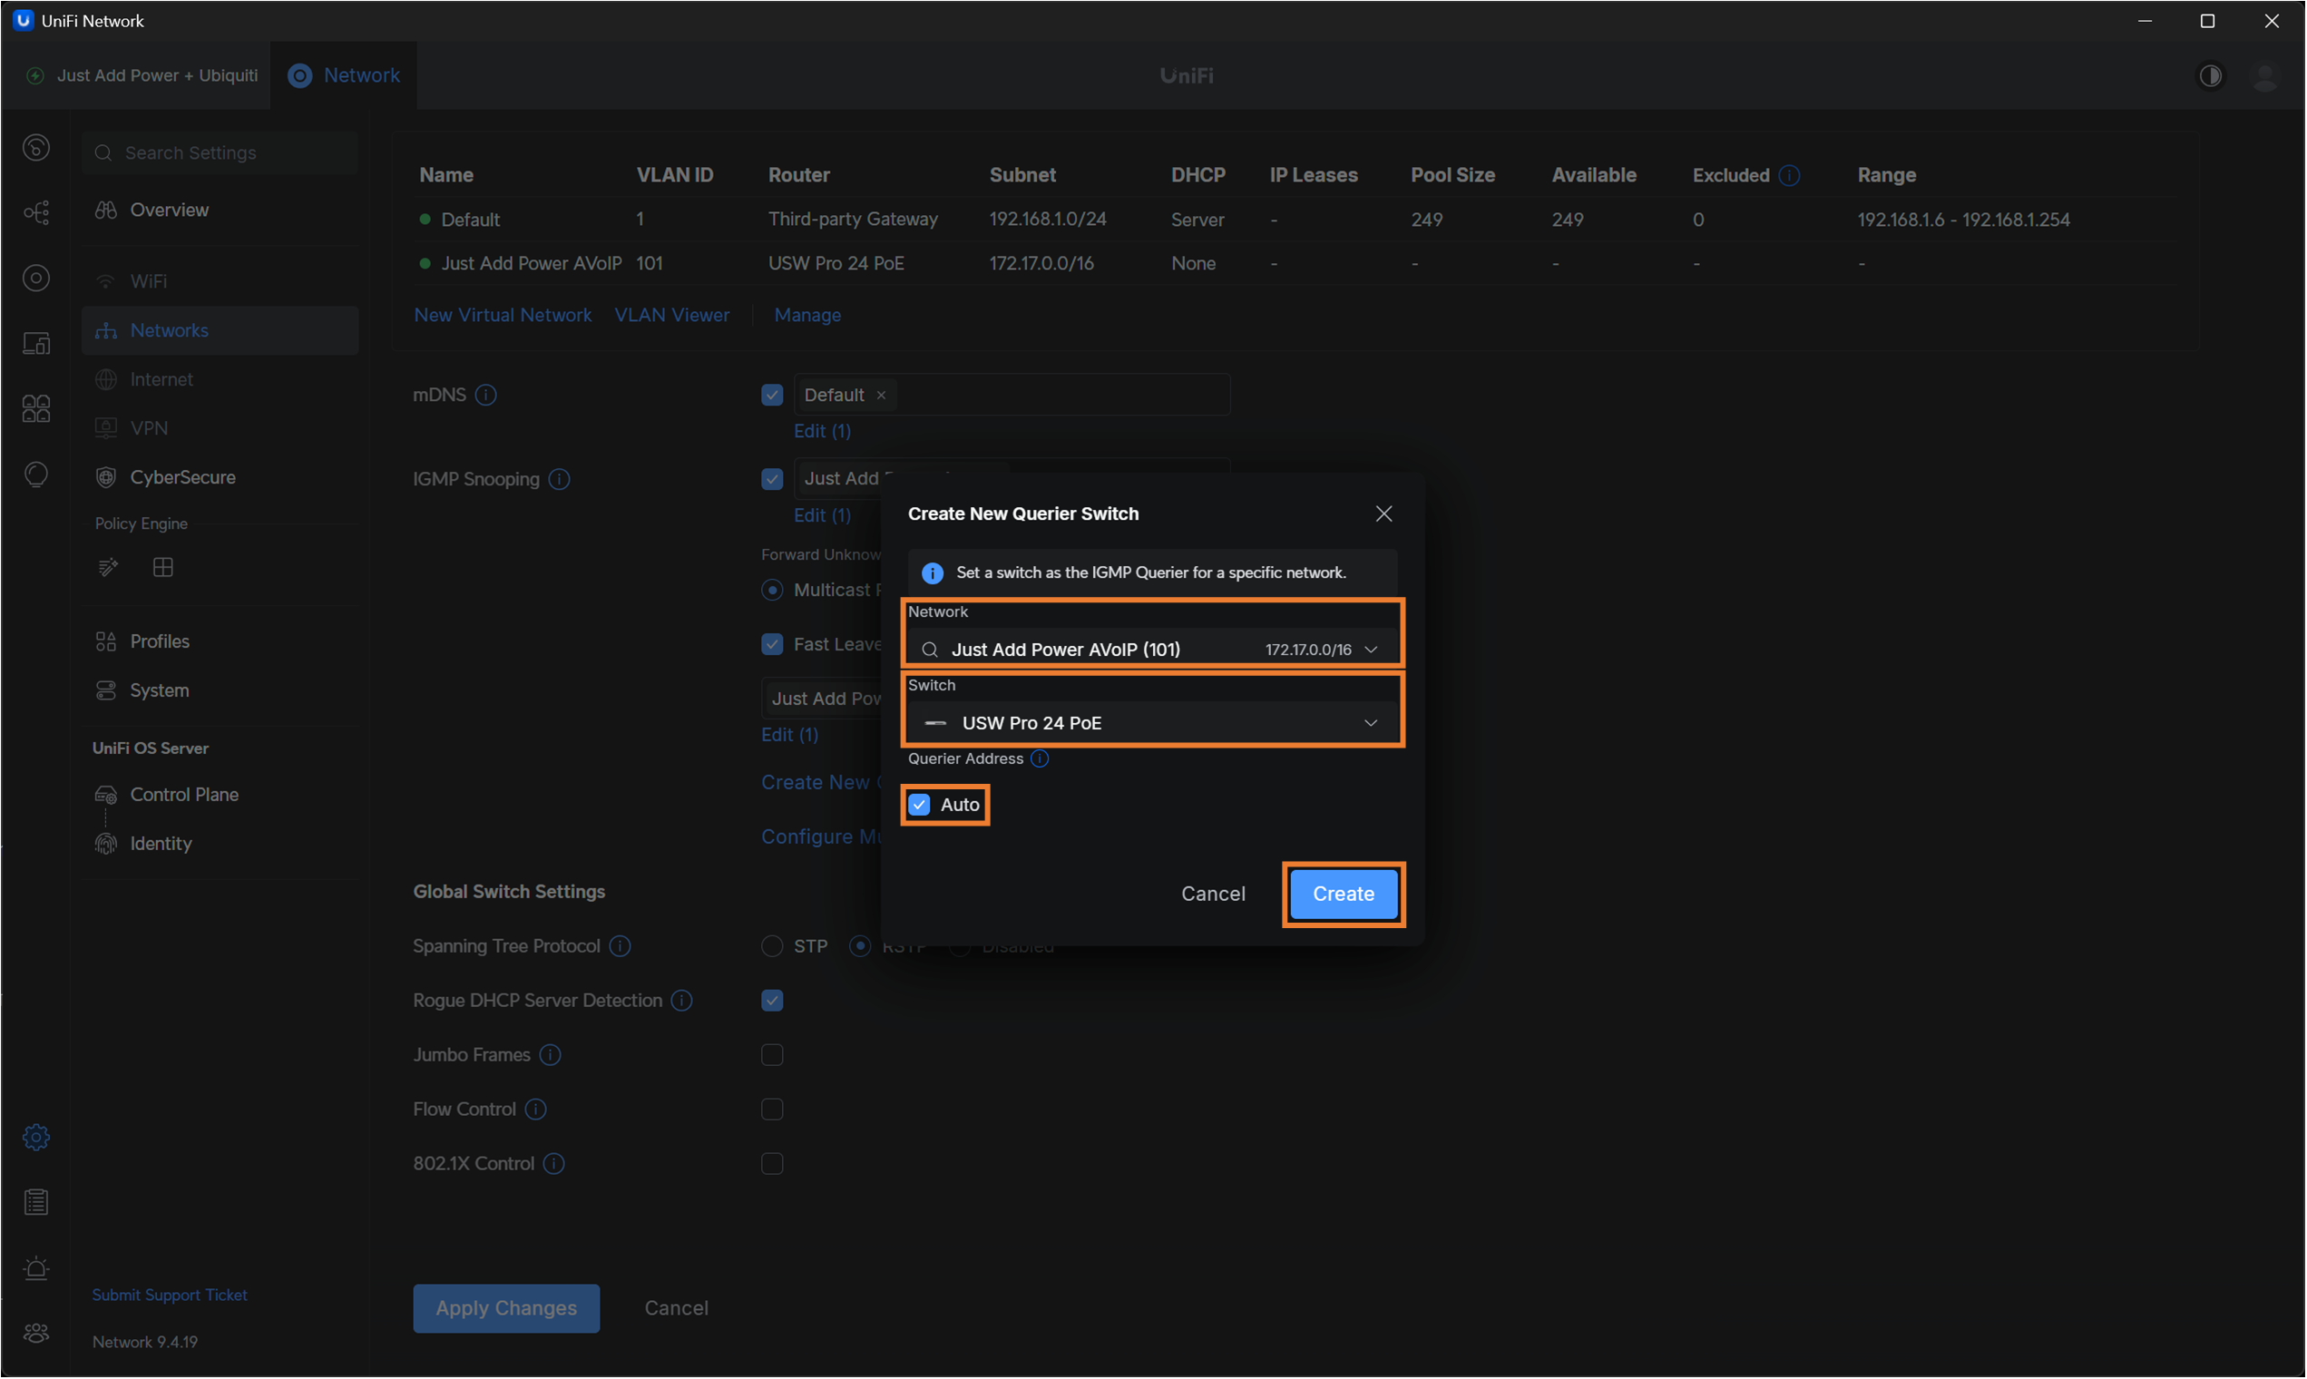
Task: Click the Querier Address info icon
Action: coord(1040,758)
